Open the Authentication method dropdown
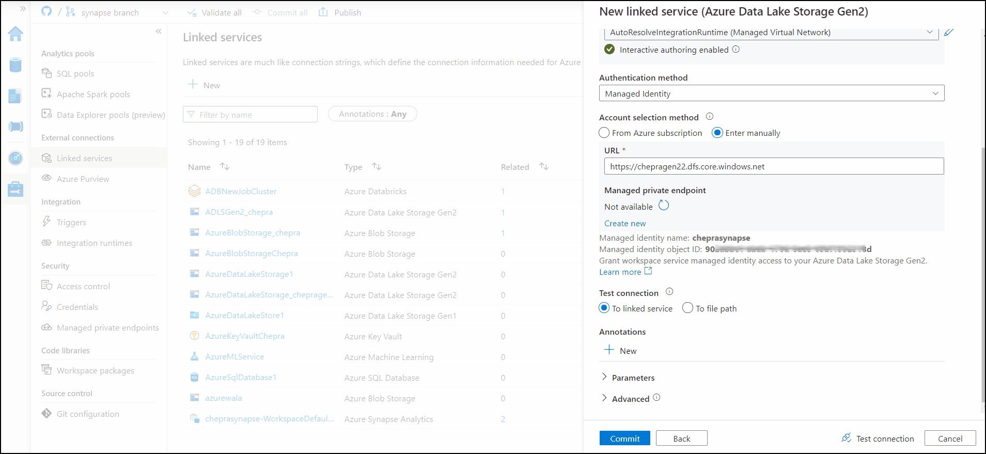Image resolution: width=986 pixels, height=454 pixels. tap(771, 93)
